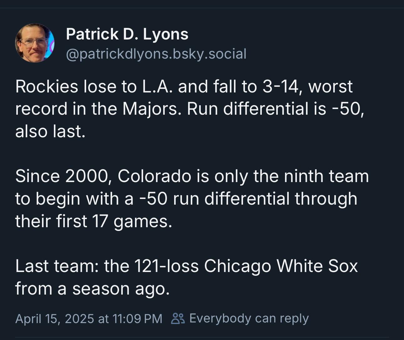This screenshot has width=404, height=340.
Task: Click the "Everybody can reply" label
Action: click(x=249, y=318)
